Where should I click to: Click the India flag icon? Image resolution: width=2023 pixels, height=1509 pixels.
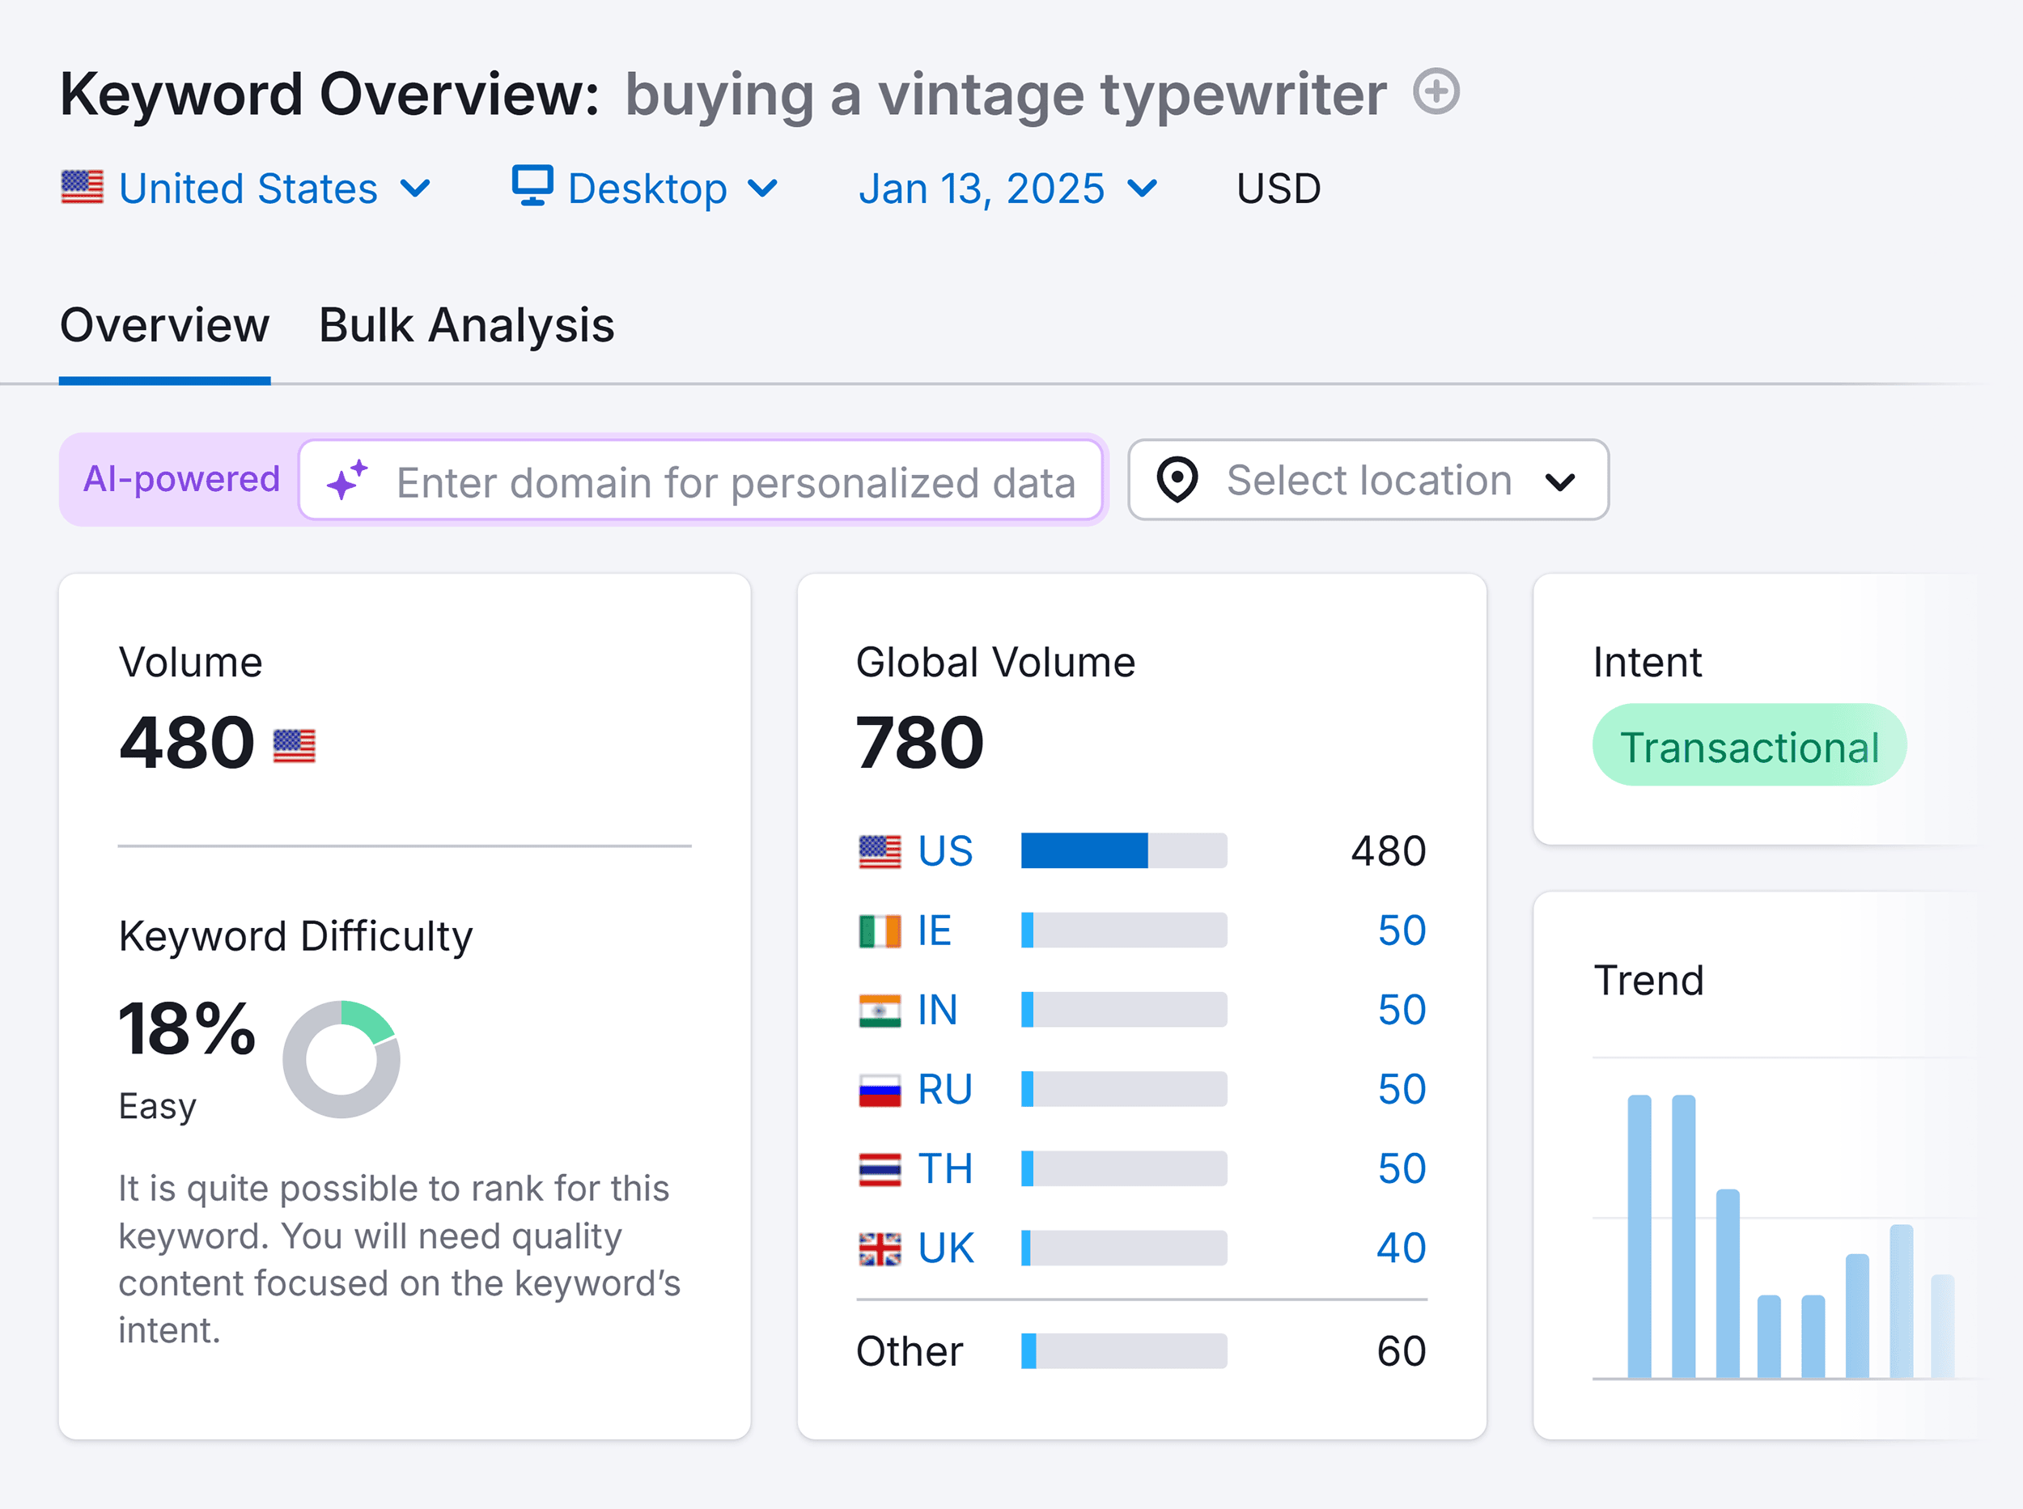tap(880, 1011)
